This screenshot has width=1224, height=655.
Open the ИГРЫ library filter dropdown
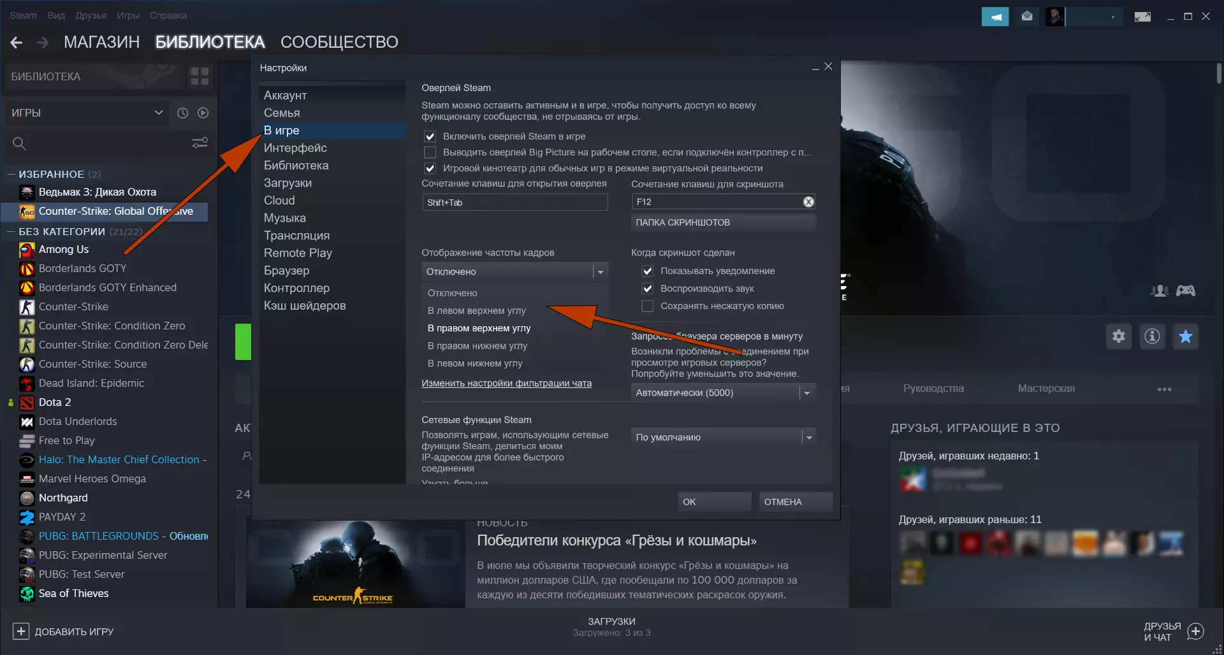87,113
